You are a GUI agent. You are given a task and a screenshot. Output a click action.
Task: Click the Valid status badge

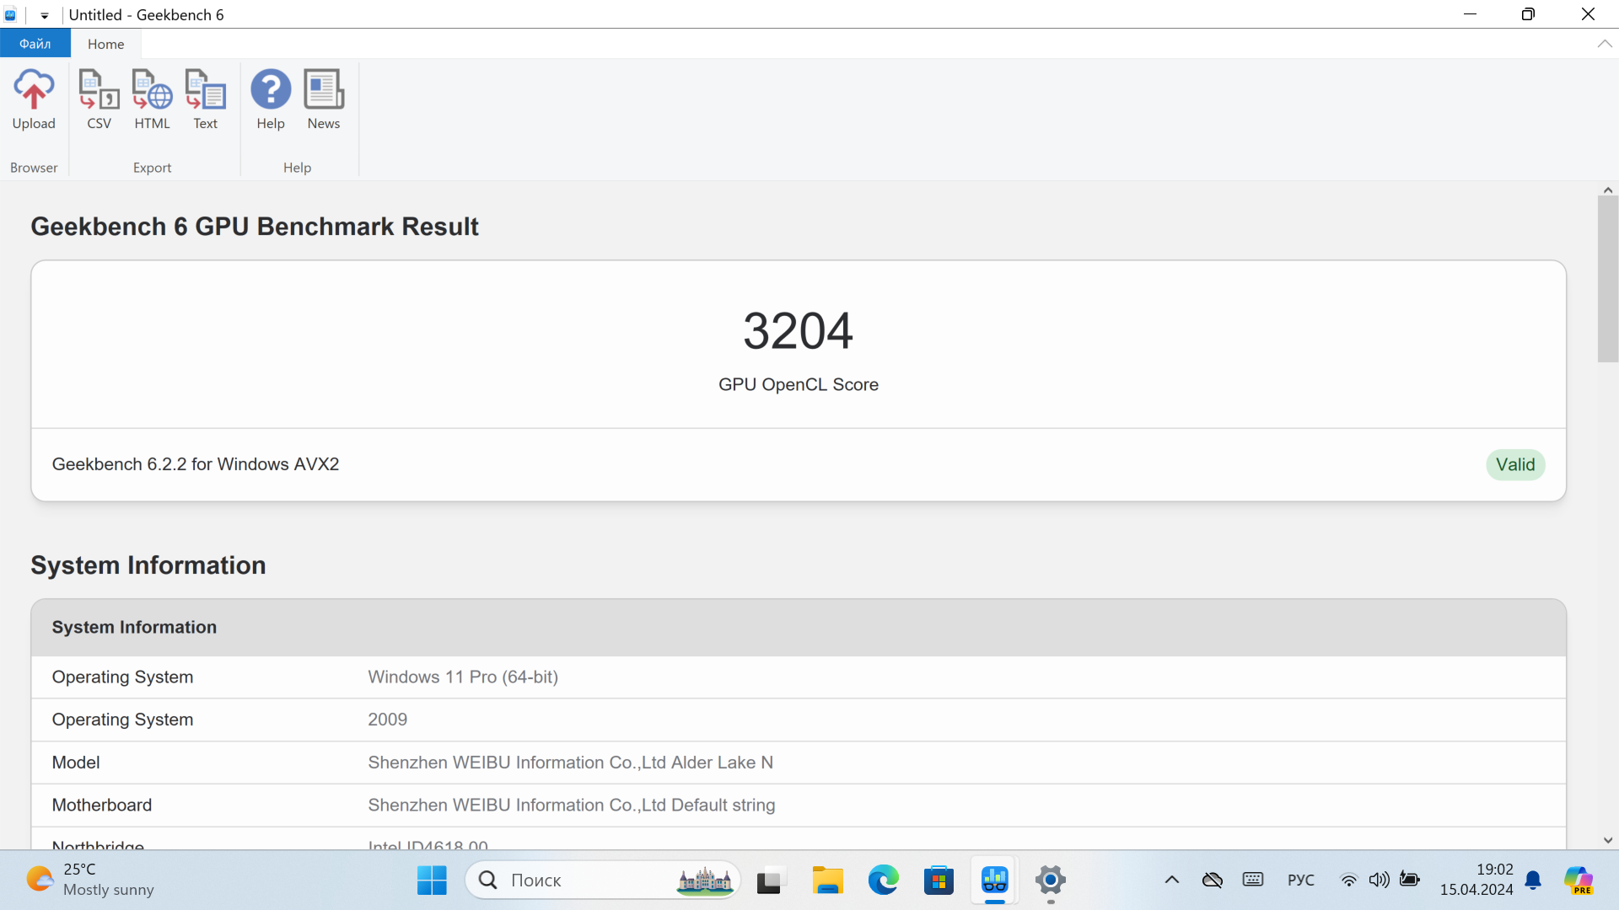[x=1515, y=464]
